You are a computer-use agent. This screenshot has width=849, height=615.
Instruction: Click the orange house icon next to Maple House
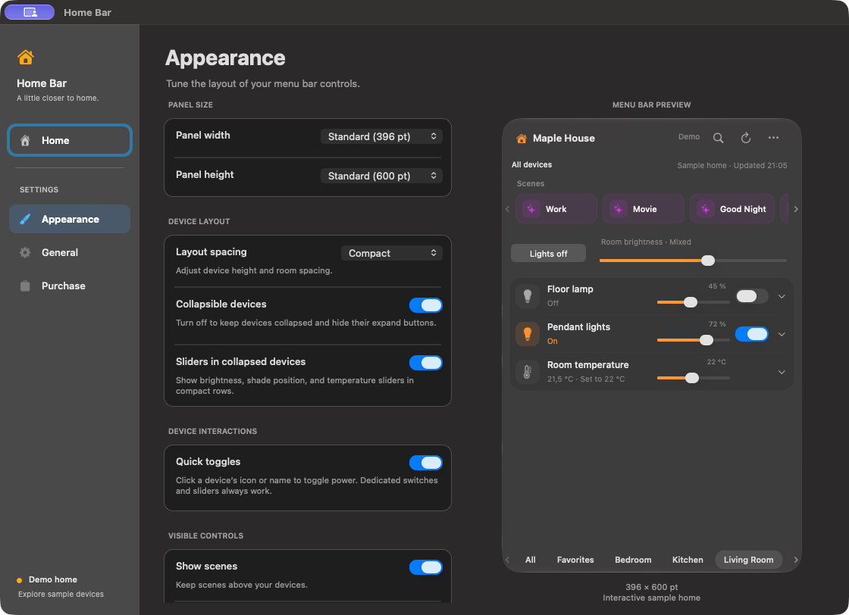point(522,139)
